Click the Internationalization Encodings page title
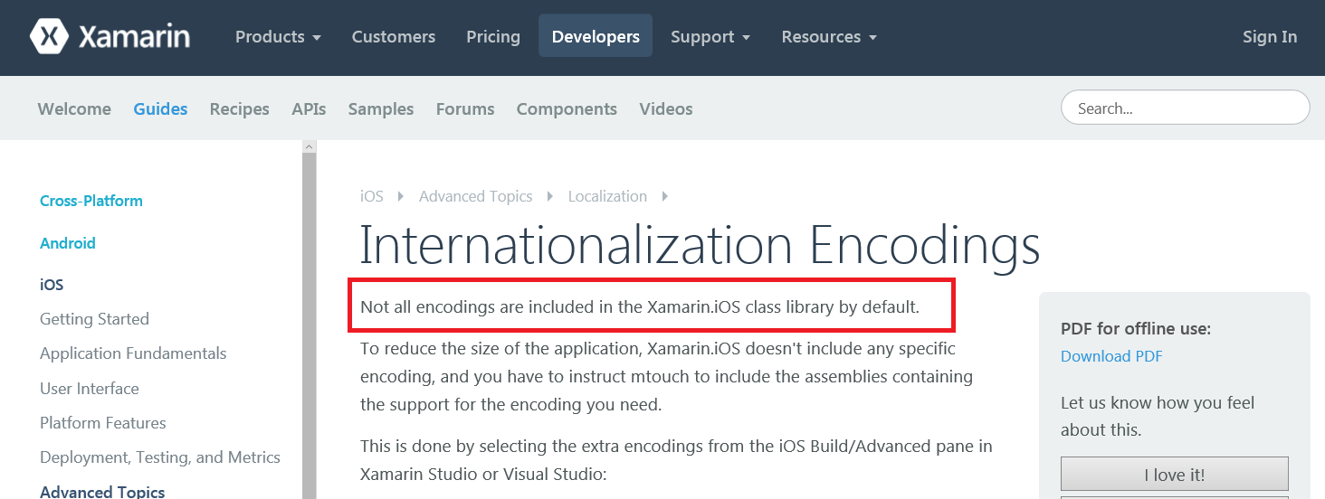1325x499 pixels. click(701, 245)
